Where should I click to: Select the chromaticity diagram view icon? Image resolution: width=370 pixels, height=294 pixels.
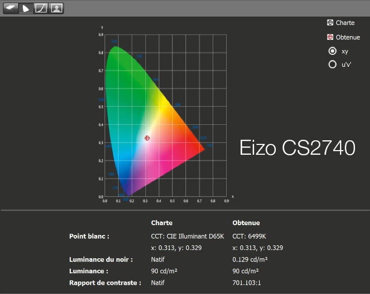[25, 8]
